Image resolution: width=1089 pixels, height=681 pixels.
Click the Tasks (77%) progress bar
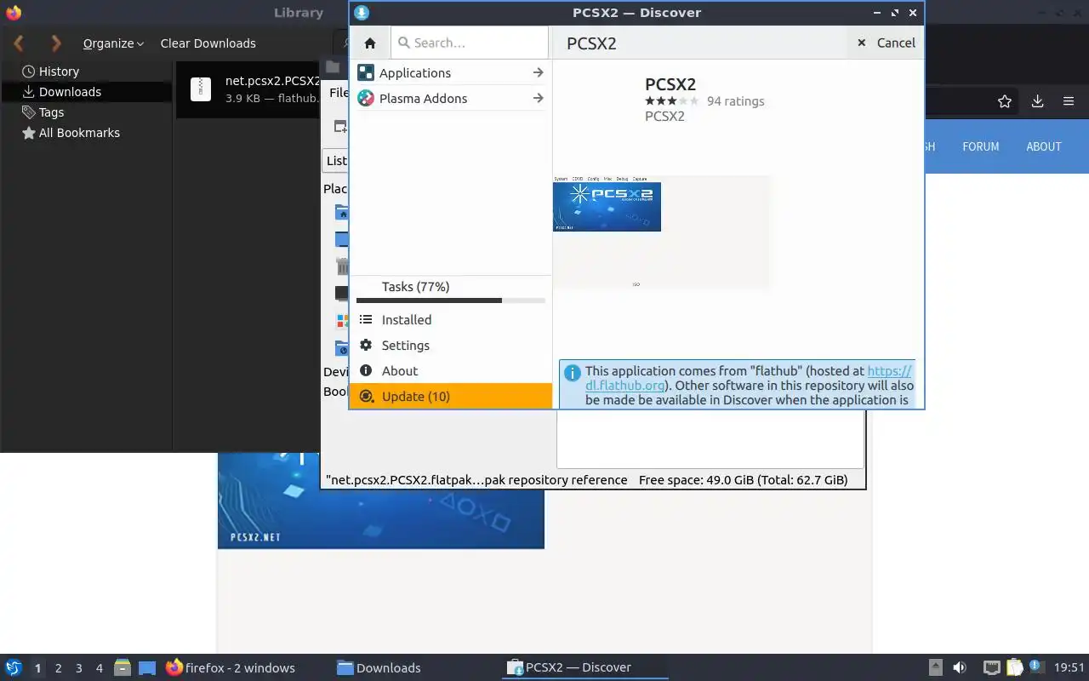pyautogui.click(x=451, y=300)
